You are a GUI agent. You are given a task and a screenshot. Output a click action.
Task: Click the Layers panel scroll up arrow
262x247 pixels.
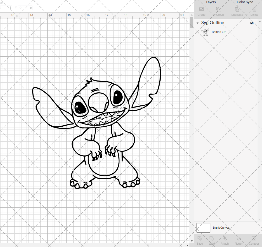[x=259, y=22]
